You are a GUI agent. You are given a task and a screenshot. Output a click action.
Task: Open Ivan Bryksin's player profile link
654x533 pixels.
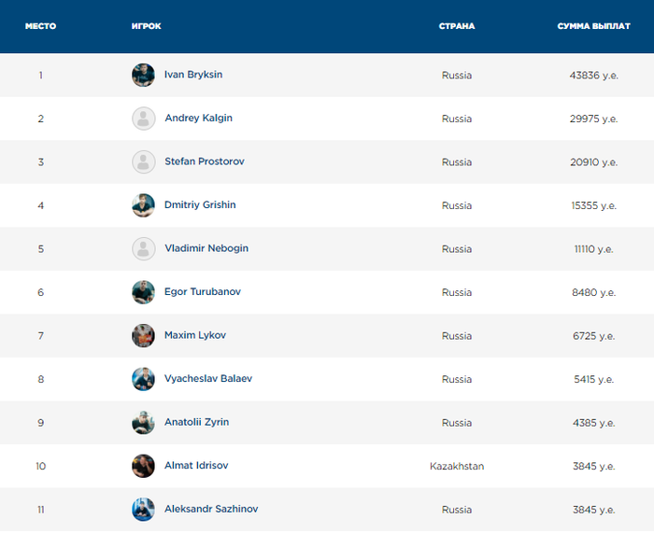pos(193,75)
